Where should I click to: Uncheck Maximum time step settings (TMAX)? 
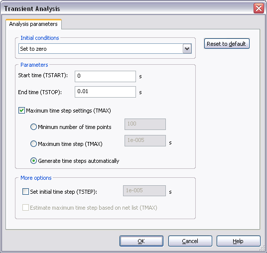point(21,111)
